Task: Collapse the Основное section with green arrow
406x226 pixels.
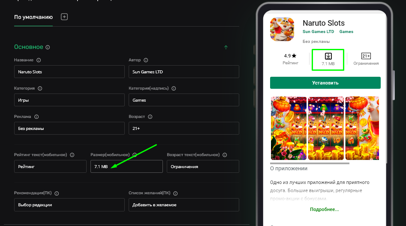Action: (x=226, y=47)
